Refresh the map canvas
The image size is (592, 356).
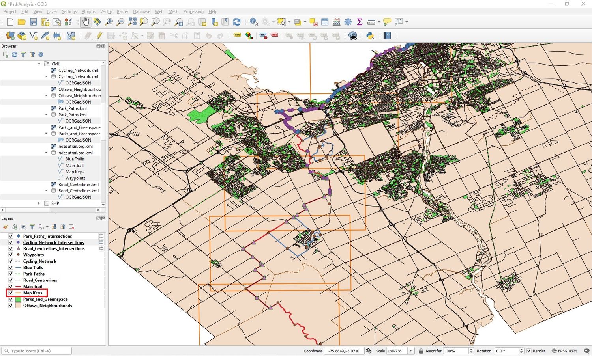236,22
